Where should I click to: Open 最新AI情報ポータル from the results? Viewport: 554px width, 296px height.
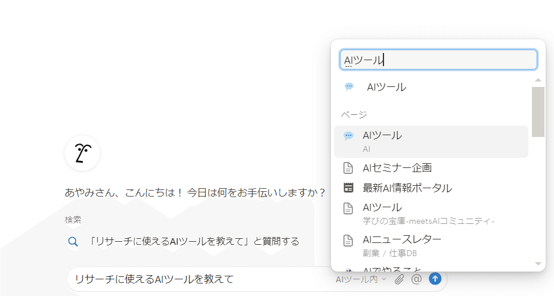(x=407, y=188)
